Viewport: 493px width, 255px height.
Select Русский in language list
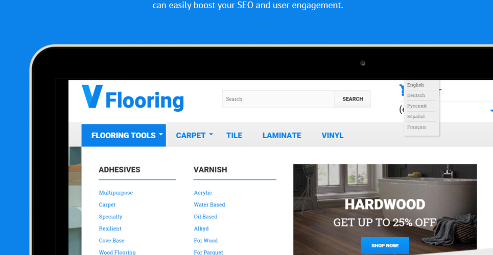[416, 106]
